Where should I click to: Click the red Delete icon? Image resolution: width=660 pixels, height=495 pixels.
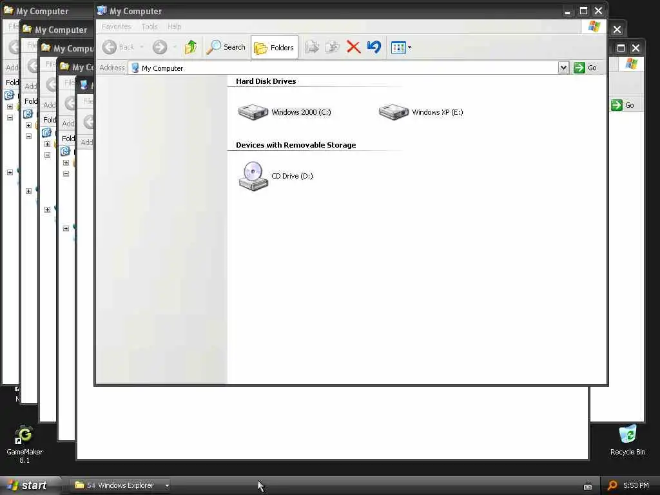[353, 47]
